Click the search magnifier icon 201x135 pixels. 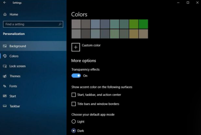click(x=60, y=24)
